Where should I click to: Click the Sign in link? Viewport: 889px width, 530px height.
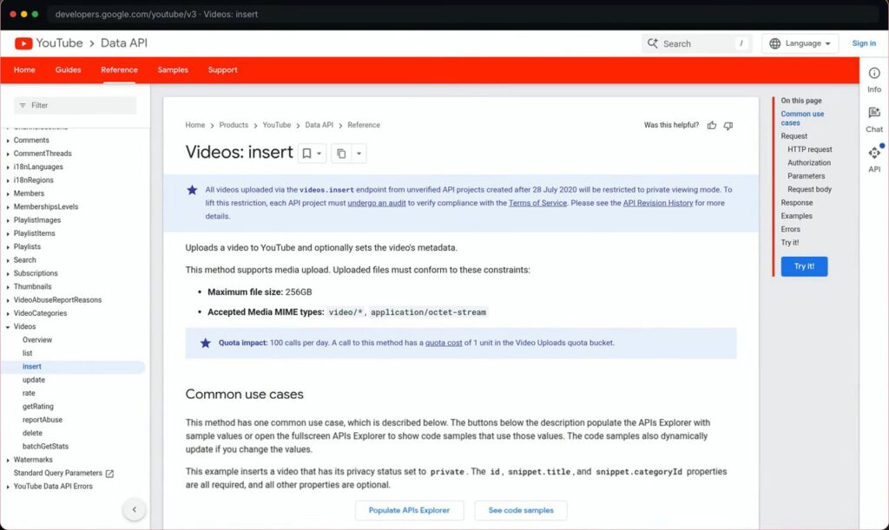point(864,43)
